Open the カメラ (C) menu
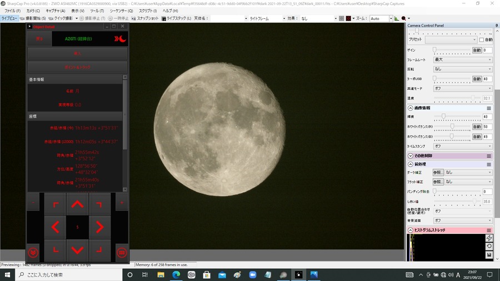The image size is (500, 281). click(33, 11)
